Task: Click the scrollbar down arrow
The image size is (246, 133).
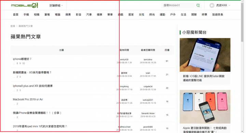Action: (x=242, y=132)
